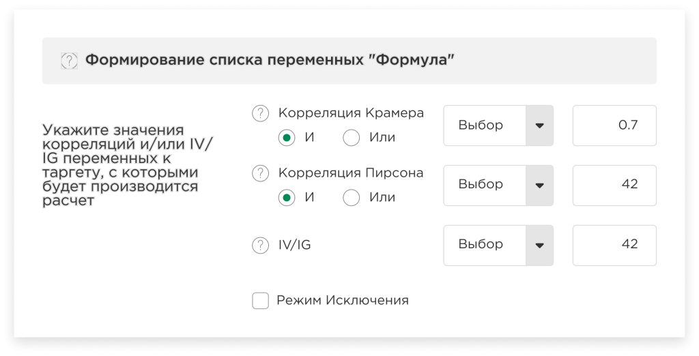Click dropdown arrow in Крамера row
The height and width of the screenshot is (356, 699).
pyautogui.click(x=539, y=125)
